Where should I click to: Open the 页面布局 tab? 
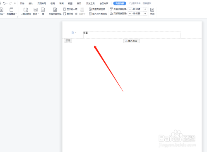point(42,3)
